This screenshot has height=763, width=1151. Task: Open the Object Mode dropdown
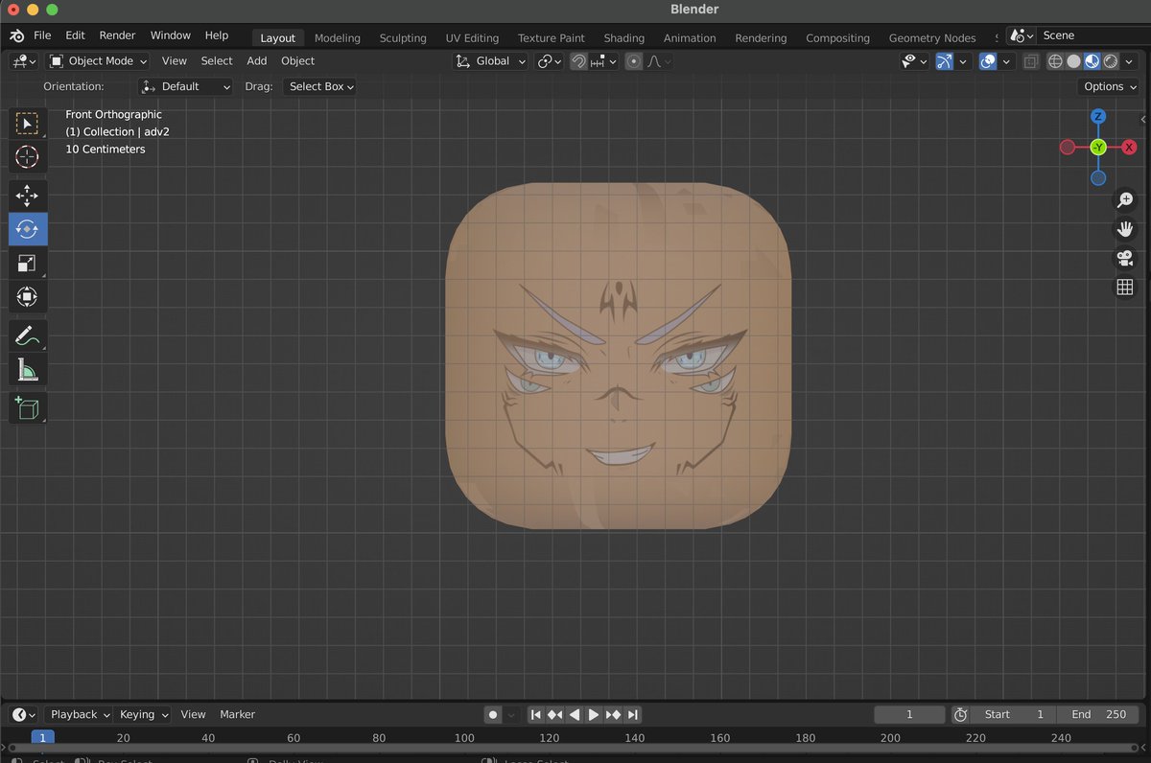pos(96,60)
